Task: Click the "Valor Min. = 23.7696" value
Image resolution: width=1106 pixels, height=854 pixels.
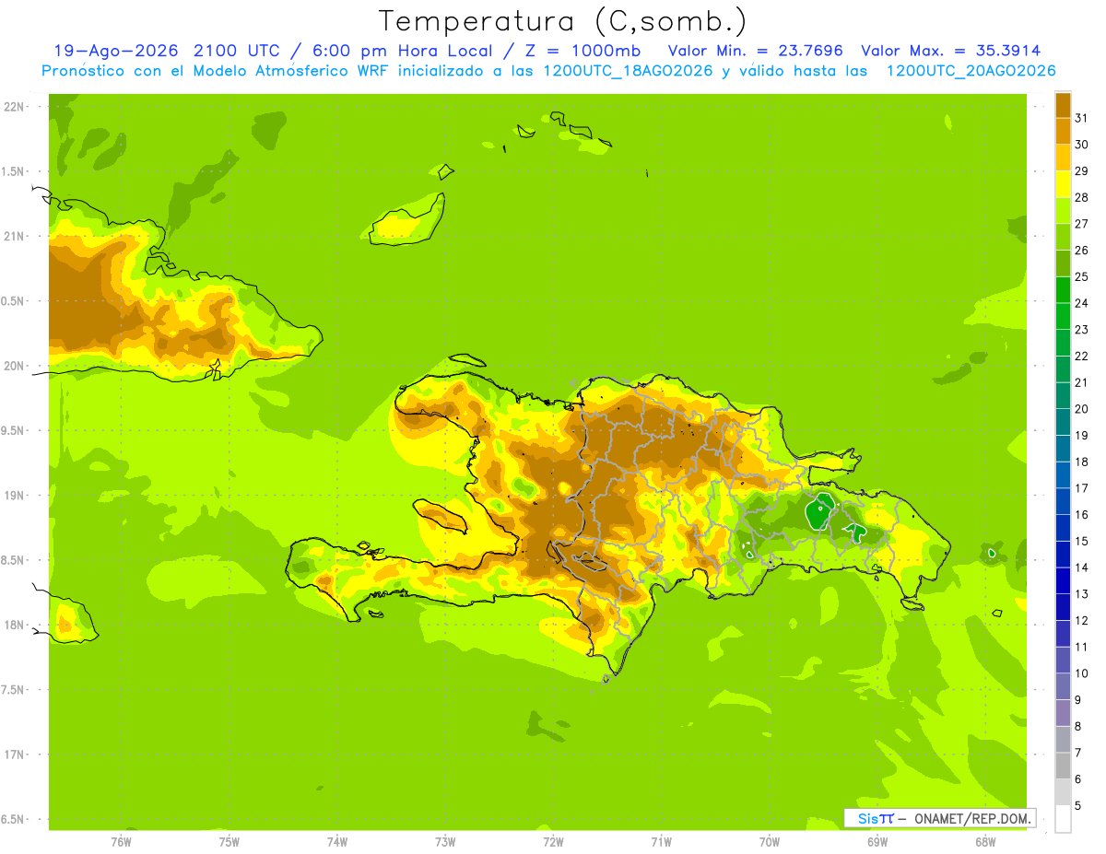Action: pyautogui.click(x=755, y=51)
